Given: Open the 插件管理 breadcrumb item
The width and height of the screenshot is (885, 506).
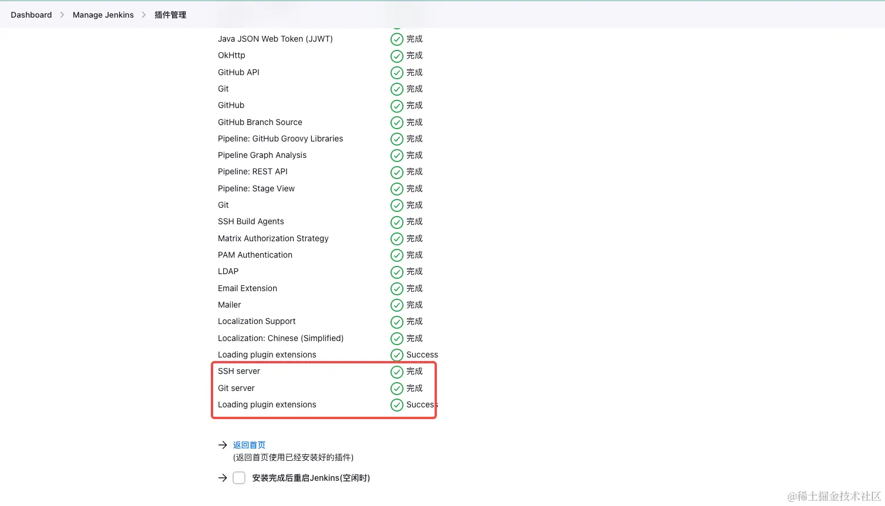Looking at the screenshot, I should [x=170, y=15].
